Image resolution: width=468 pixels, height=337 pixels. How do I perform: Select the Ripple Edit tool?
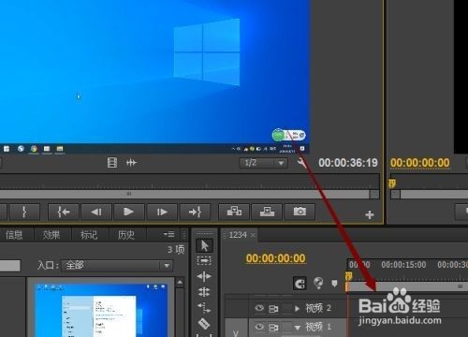pyautogui.click(x=204, y=276)
